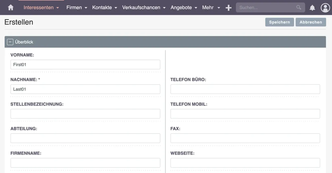Click the Telefon Büro input field
The image size is (332, 173).
pyautogui.click(x=245, y=89)
